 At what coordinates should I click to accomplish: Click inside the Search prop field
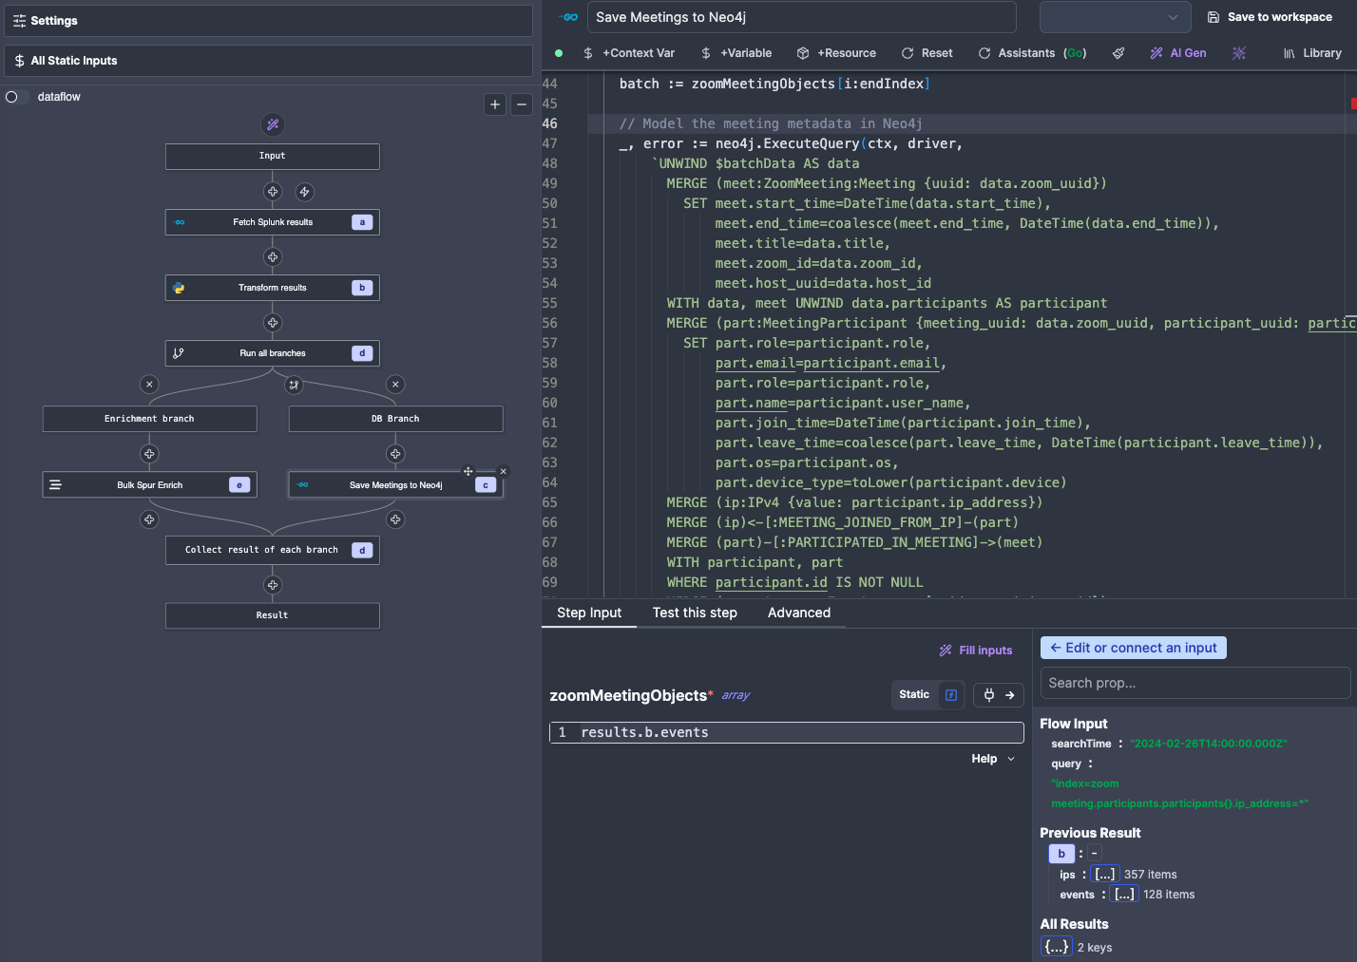pyautogui.click(x=1195, y=683)
